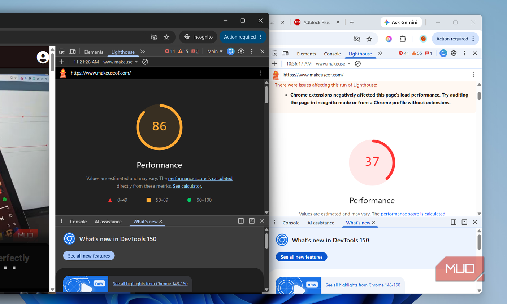Open settings gear in right DevTools
The height and width of the screenshot is (304, 507).
pyautogui.click(x=454, y=53)
